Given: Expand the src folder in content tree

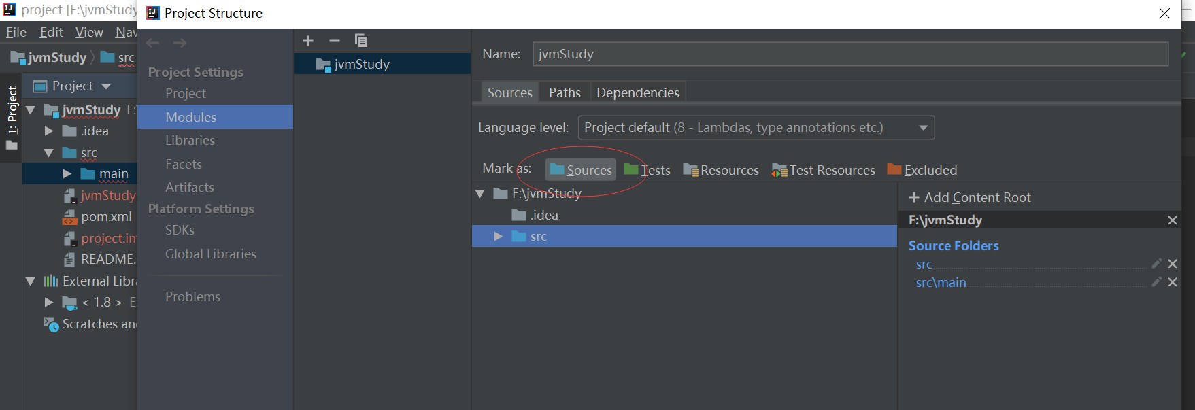Looking at the screenshot, I should [x=499, y=237].
